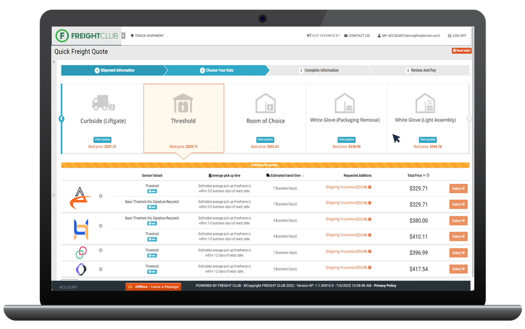
Task: Open info badge for $329.71 Threshold row
Action: click(x=152, y=191)
